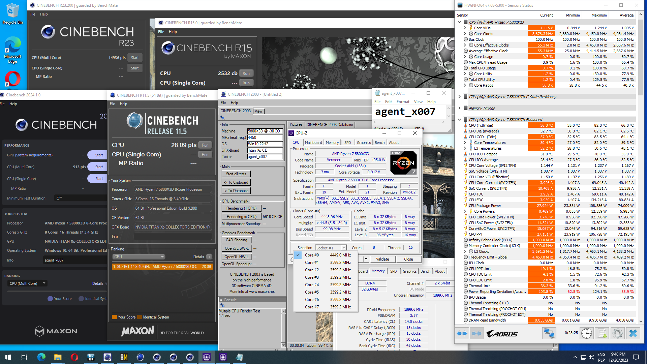
Task: Click the Machine input field in Cinebench 2003
Action: [x=265, y=131]
